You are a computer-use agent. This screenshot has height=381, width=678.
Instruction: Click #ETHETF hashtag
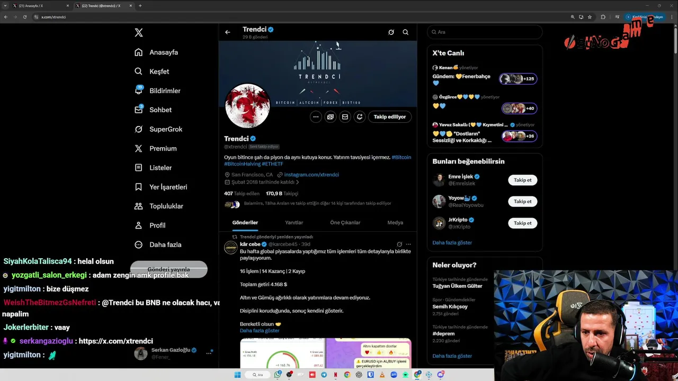(x=273, y=164)
